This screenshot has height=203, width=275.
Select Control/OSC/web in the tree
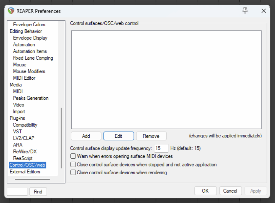pyautogui.click(x=27, y=165)
